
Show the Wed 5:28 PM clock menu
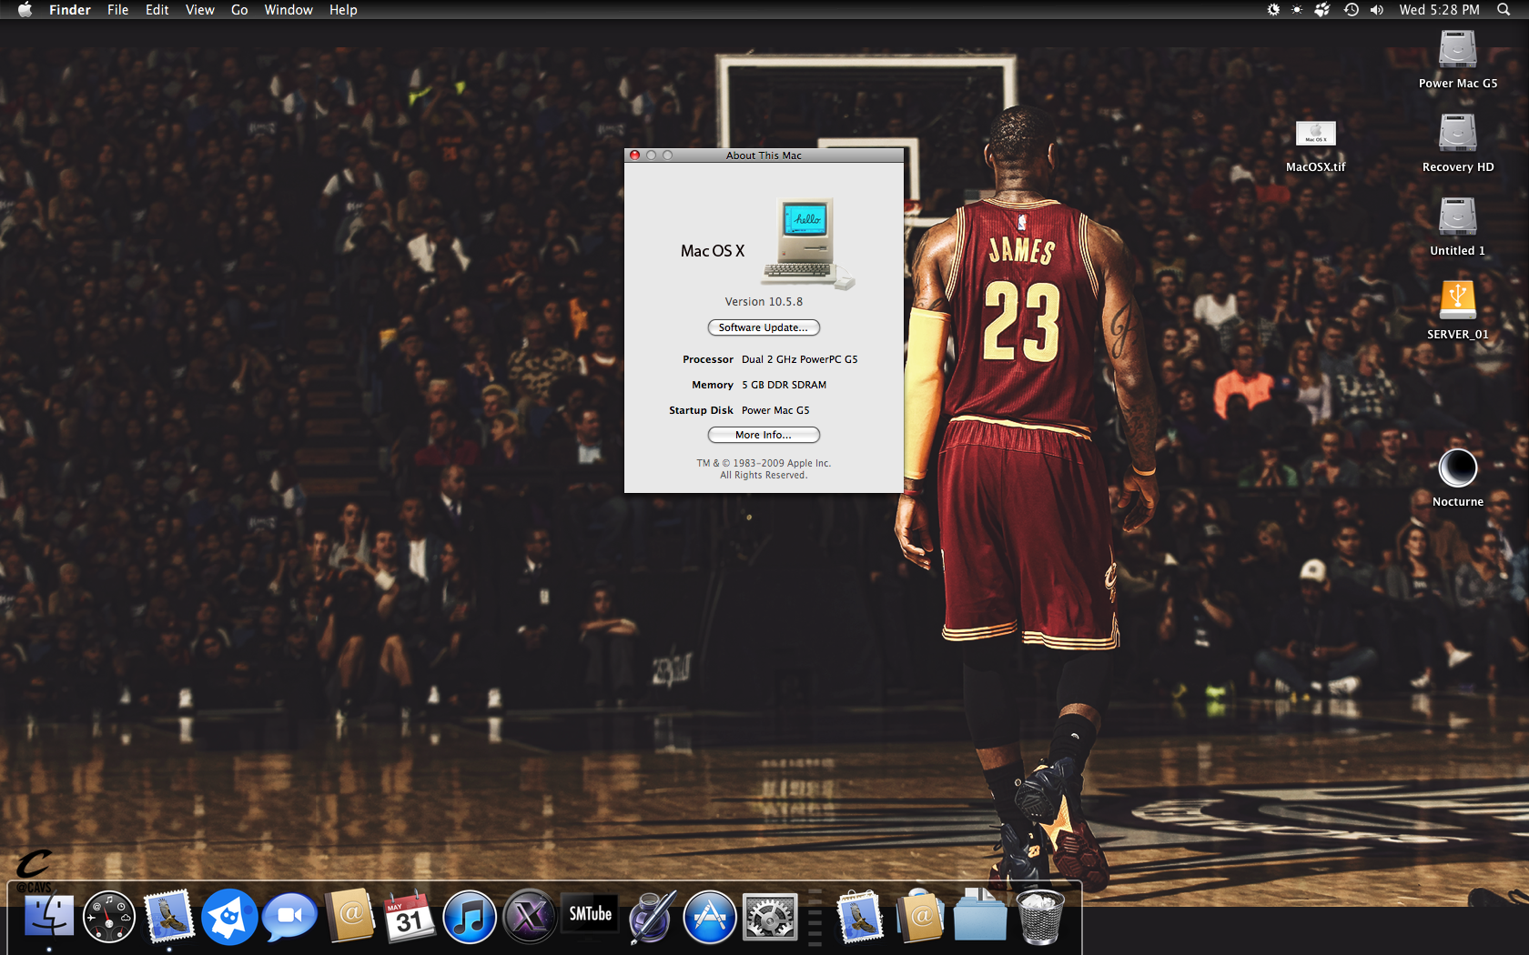1440,10
